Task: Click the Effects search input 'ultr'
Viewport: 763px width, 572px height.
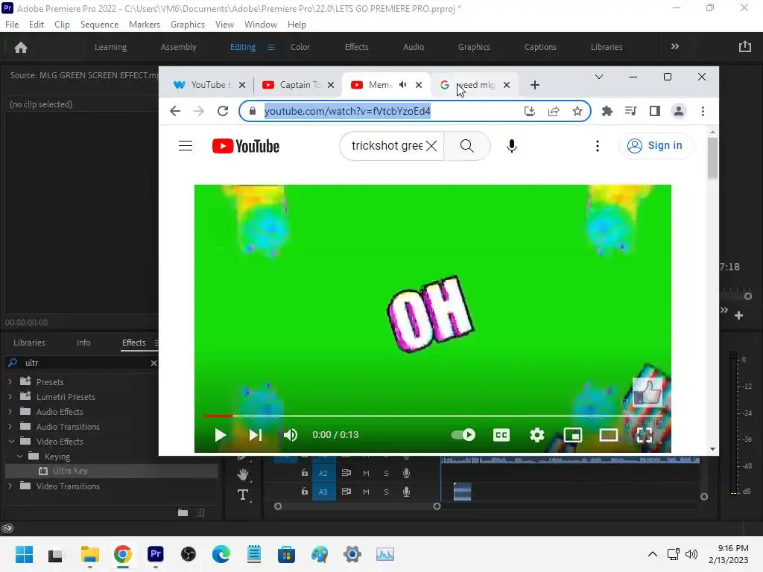Action: coord(83,363)
